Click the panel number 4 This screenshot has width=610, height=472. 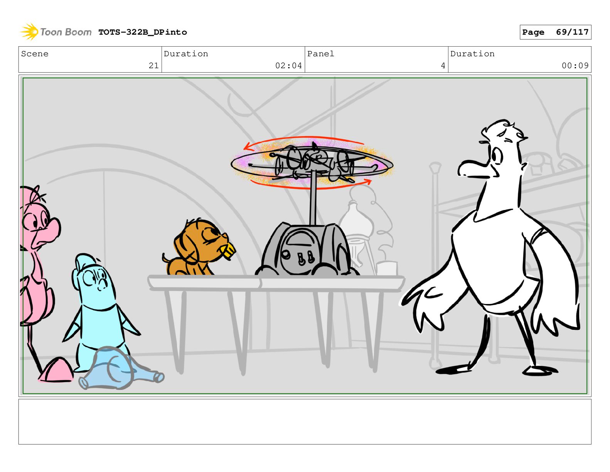pyautogui.click(x=443, y=66)
